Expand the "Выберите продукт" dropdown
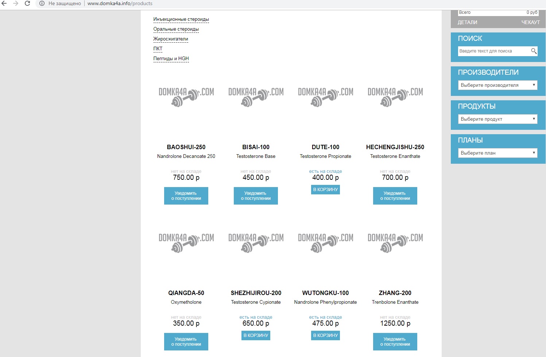The image size is (546, 357). pyautogui.click(x=497, y=119)
